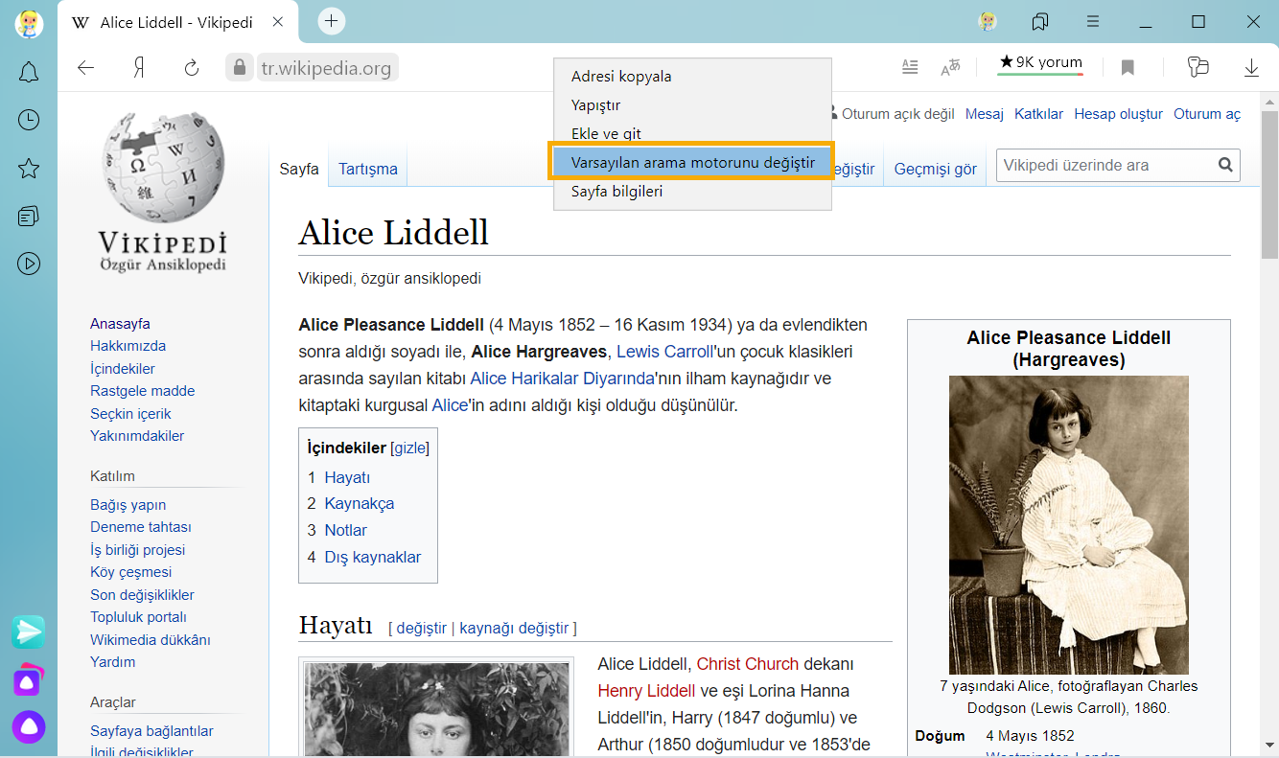Open 'Katkılar' link
Image resolution: width=1279 pixels, height=758 pixels.
pyautogui.click(x=1038, y=114)
